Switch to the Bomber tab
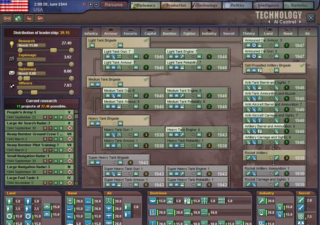 pyautogui.click(x=170, y=32)
